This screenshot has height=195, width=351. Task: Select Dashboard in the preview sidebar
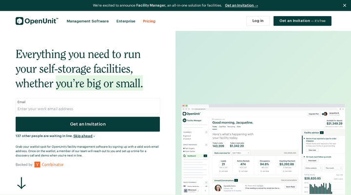(x=195, y=156)
